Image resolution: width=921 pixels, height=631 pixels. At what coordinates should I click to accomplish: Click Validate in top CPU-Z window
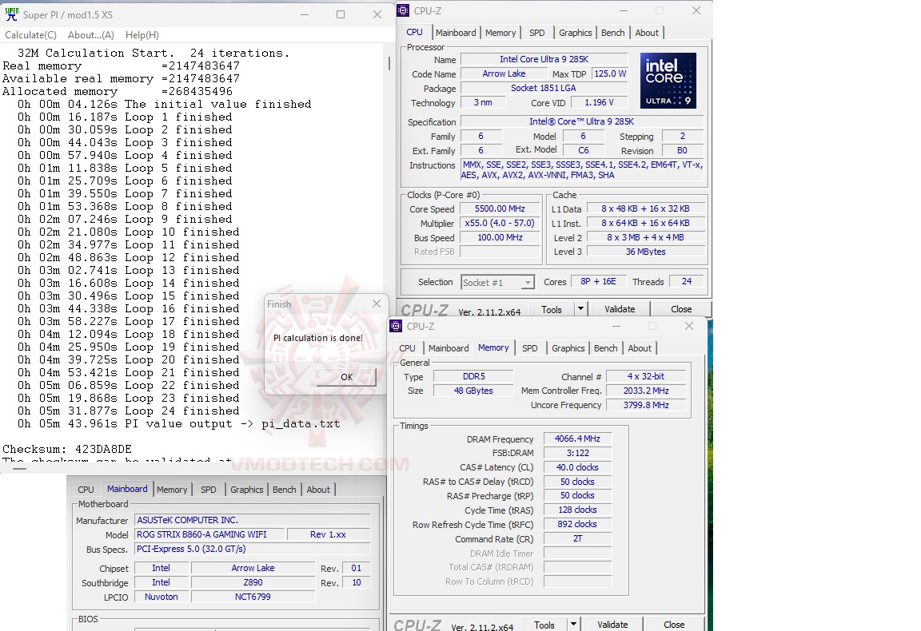(620, 309)
